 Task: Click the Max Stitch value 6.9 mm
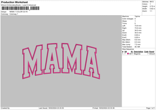[138, 40]
